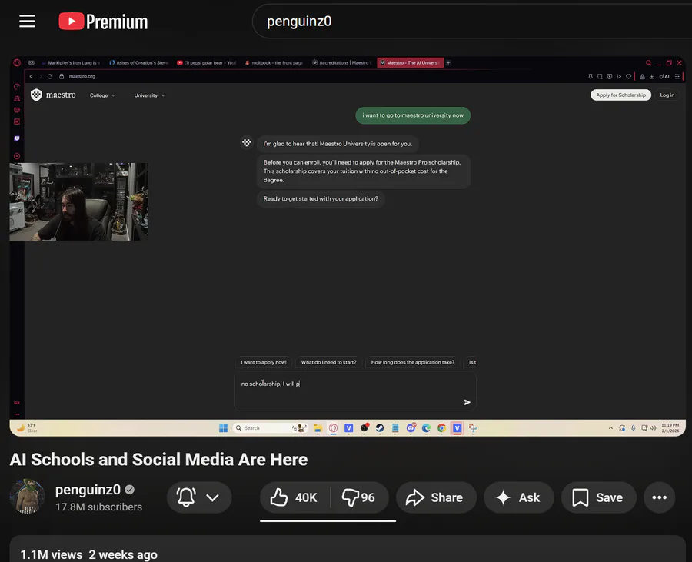
Task: Expand the College dropdown menu
Action: [102, 95]
